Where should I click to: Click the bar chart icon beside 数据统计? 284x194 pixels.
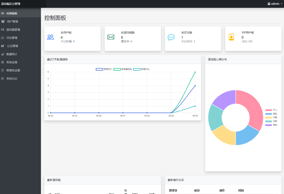[x=3, y=54]
